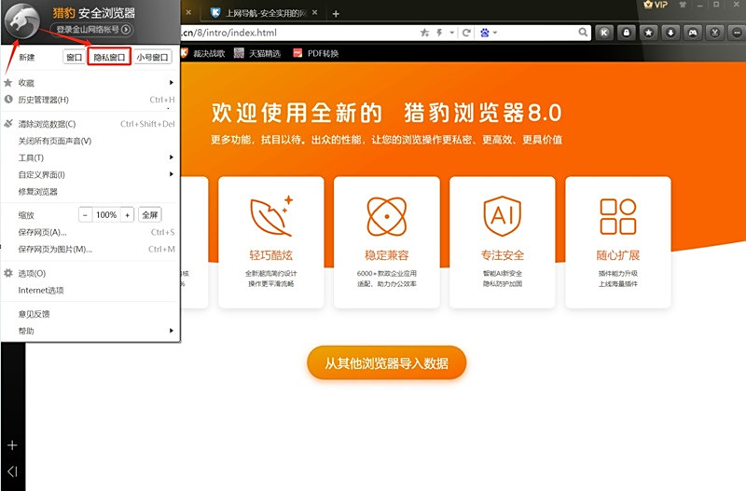The width and height of the screenshot is (746, 491).
Task: Open the search engine dropdown arrow
Action: click(495, 33)
